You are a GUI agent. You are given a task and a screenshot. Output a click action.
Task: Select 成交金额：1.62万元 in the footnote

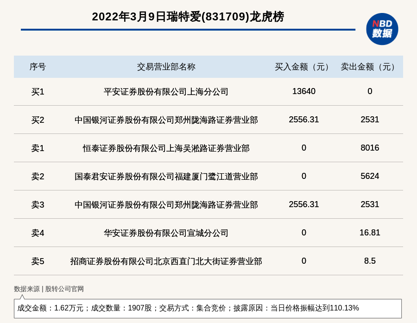[x=50, y=308]
